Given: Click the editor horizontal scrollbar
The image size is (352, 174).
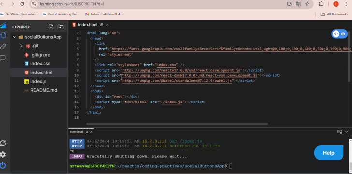Looking at the screenshot, I should tap(177, 124).
